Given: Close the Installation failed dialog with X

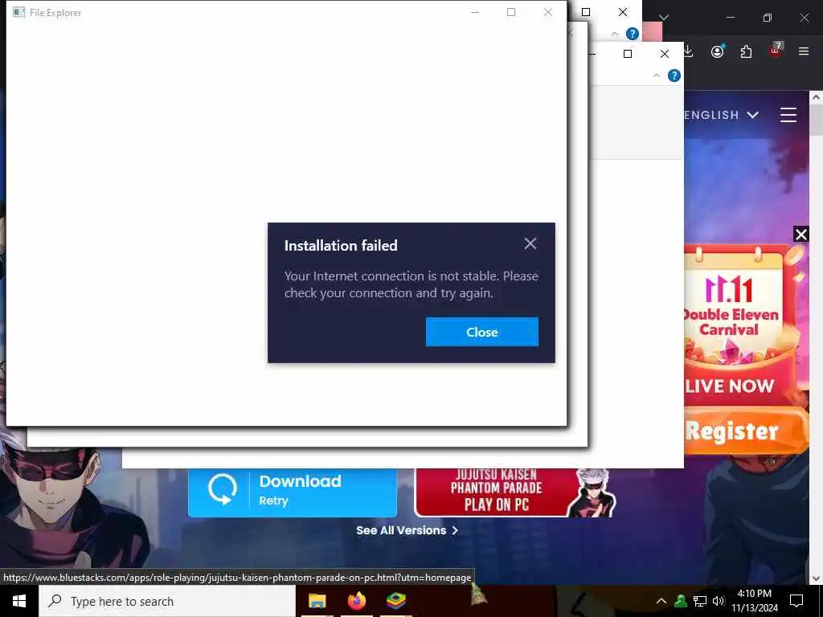Looking at the screenshot, I should 530,243.
